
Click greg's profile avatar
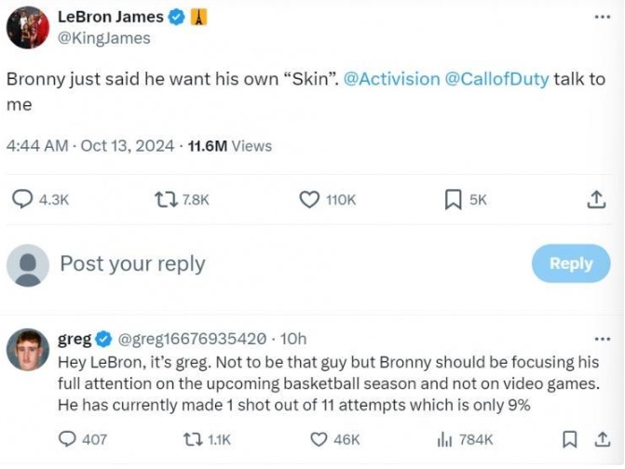(28, 350)
